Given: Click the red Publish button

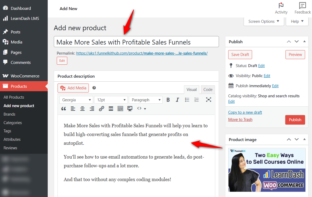Looking at the screenshot, I should point(295,120).
